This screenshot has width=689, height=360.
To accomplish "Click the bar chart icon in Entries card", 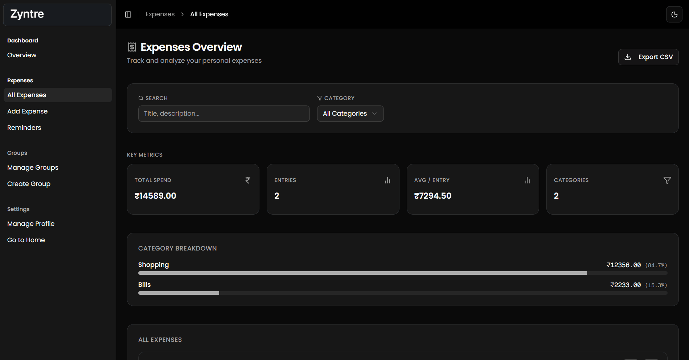I will tap(387, 180).
